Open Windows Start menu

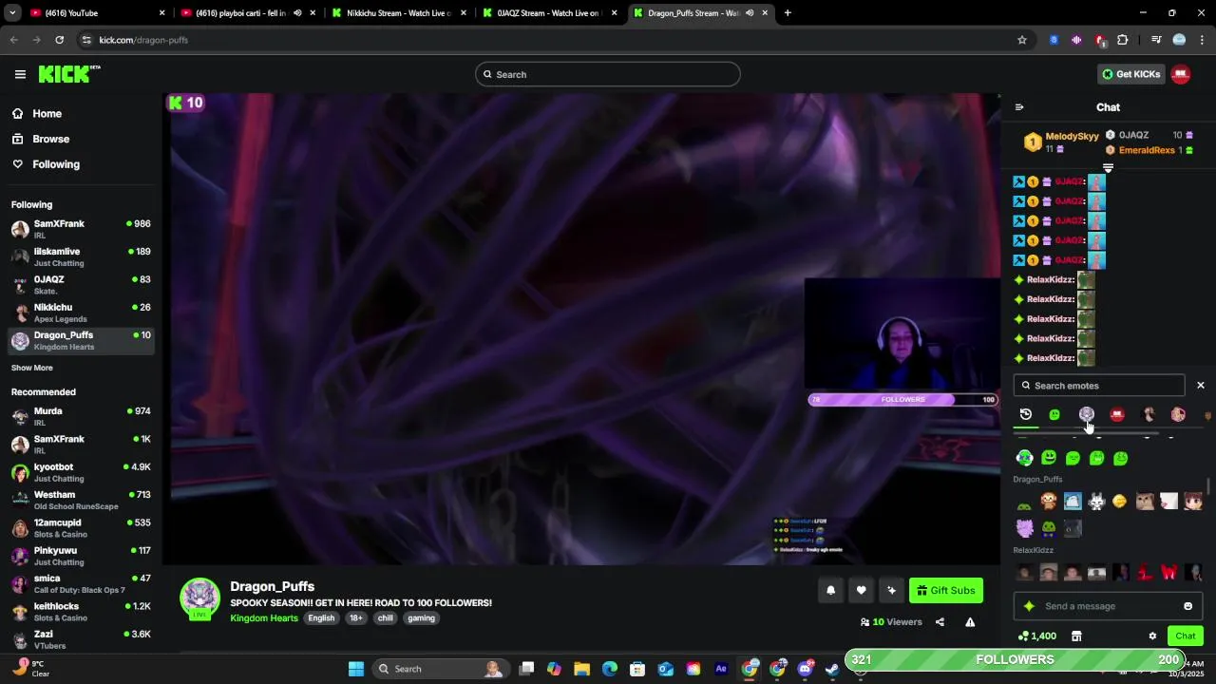356,669
